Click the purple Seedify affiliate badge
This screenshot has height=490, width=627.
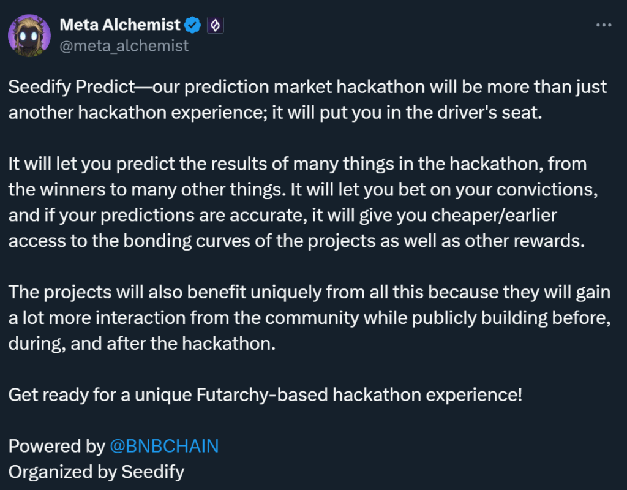(x=215, y=25)
